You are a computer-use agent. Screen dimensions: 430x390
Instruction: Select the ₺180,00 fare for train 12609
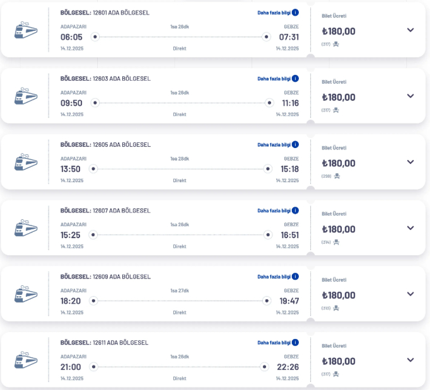(339, 295)
